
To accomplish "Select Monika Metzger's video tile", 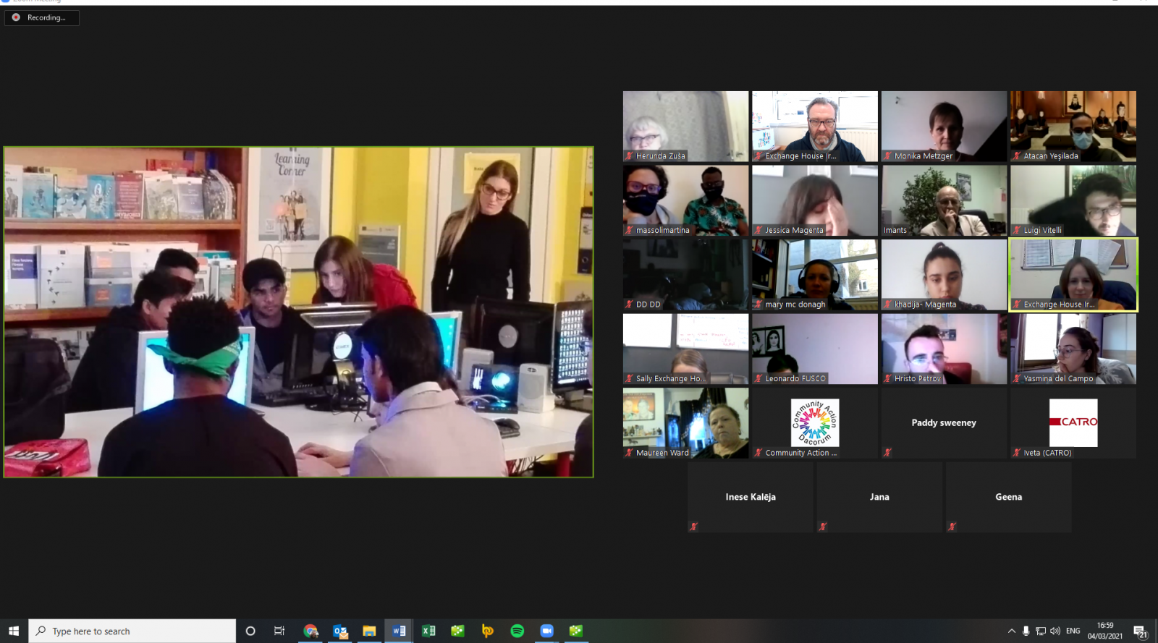I will [x=944, y=126].
